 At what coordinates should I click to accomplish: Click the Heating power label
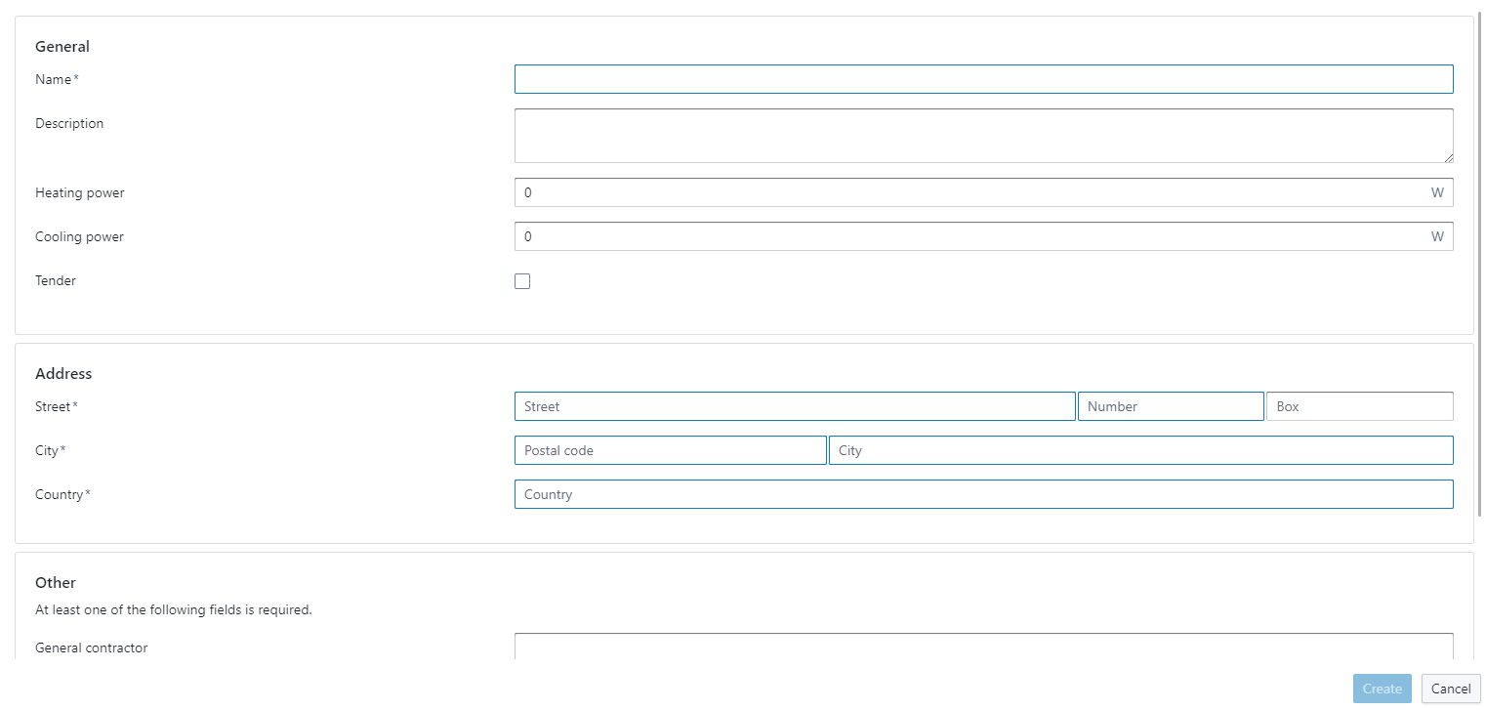click(80, 192)
